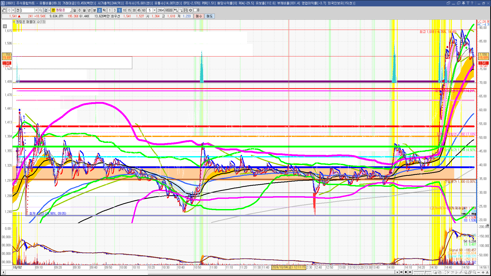Image resolution: width=491 pixels, height=276 pixels.
Task: Select the 일 (daily) period tab
Action: (x=74, y=10)
